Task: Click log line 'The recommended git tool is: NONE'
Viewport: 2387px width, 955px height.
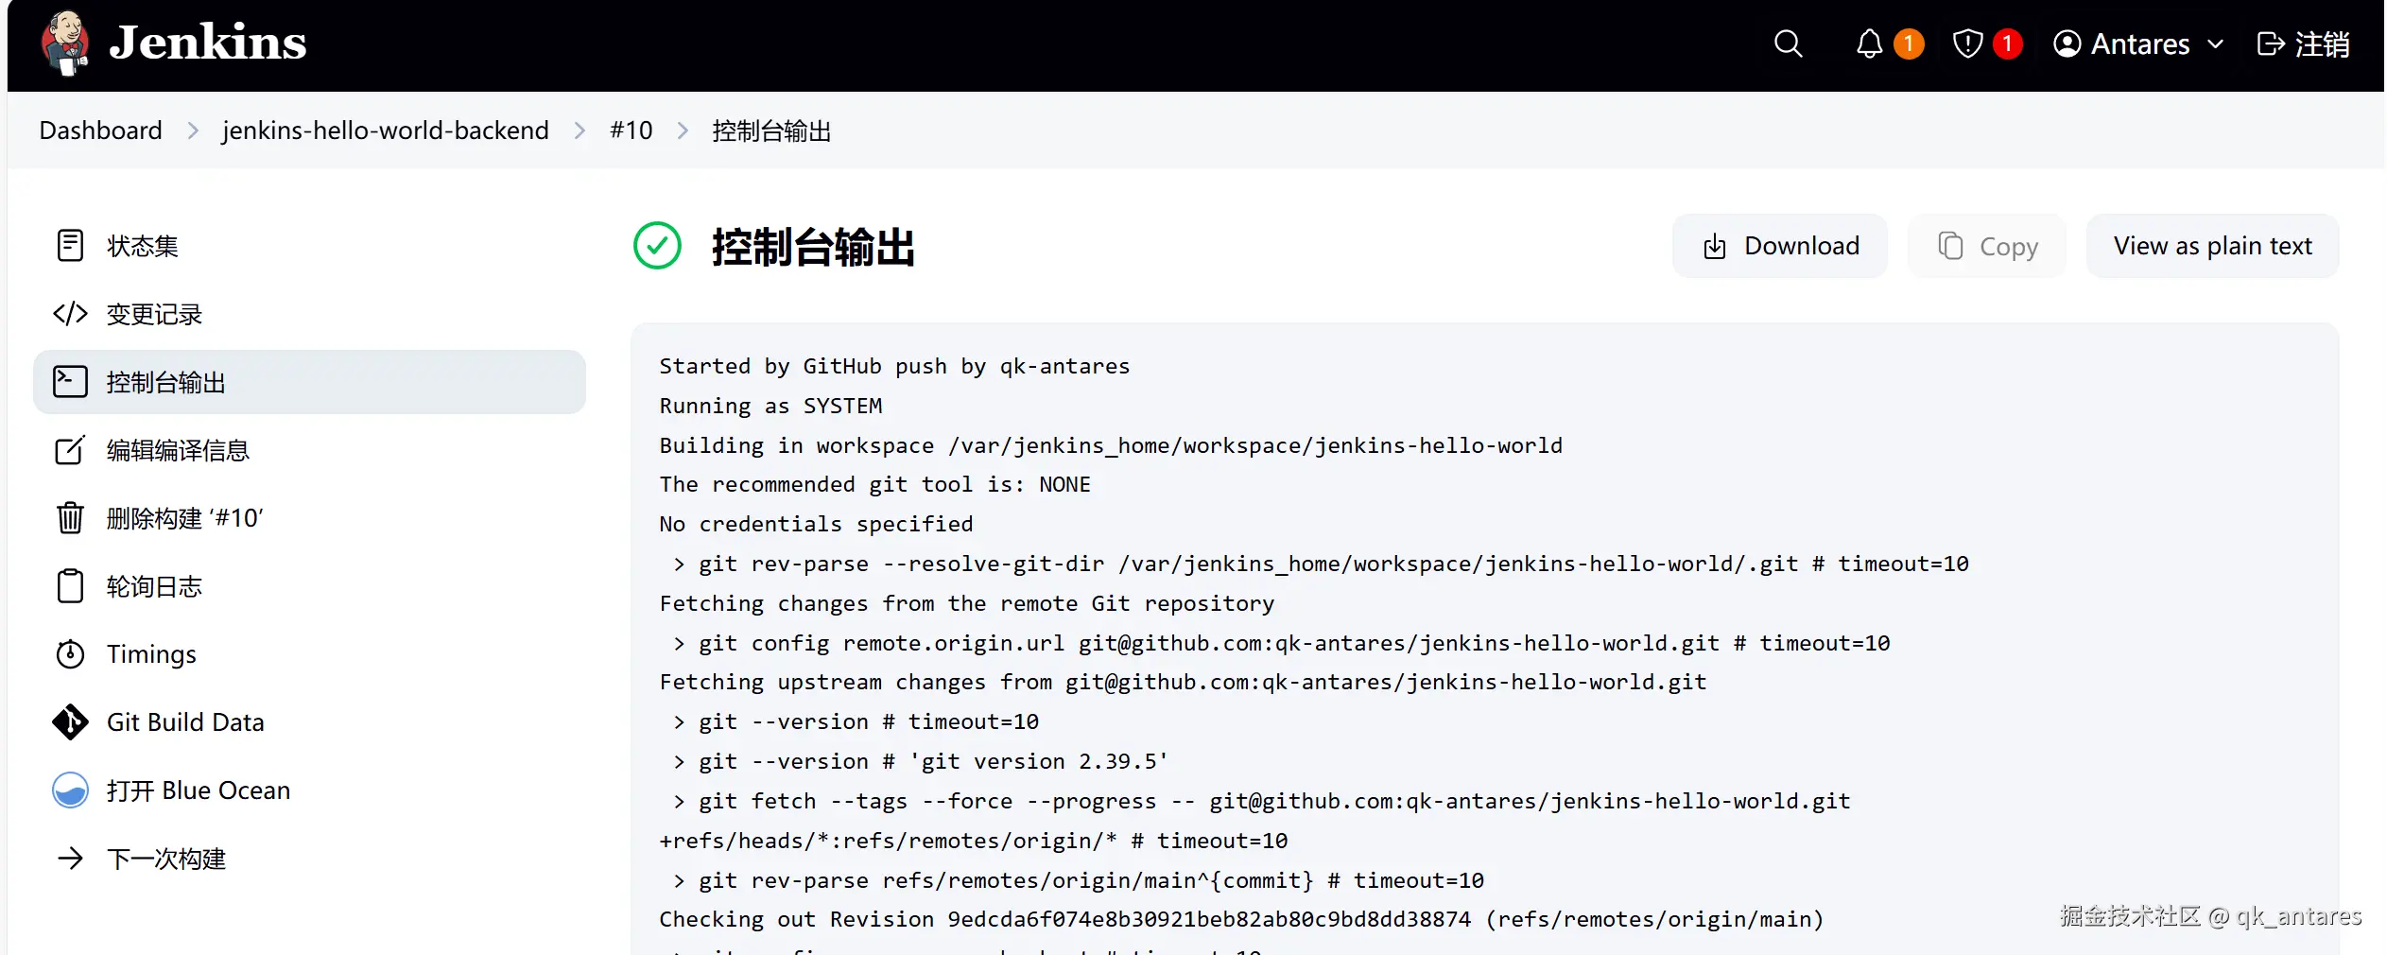Action: (874, 485)
